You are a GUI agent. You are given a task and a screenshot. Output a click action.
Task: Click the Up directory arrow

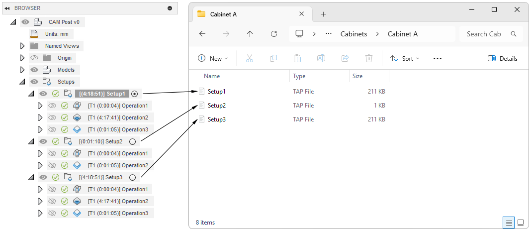[250, 34]
